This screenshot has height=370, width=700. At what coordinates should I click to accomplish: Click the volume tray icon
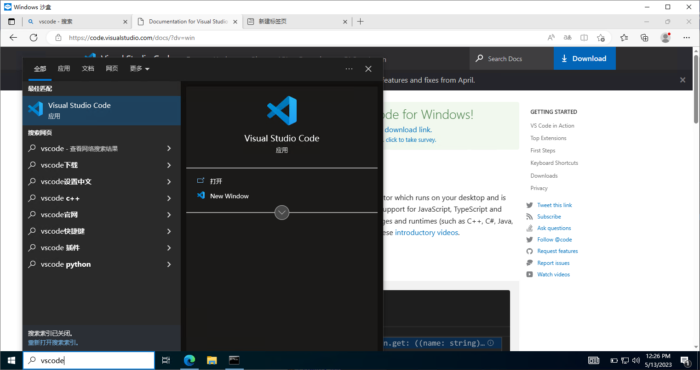click(x=636, y=360)
